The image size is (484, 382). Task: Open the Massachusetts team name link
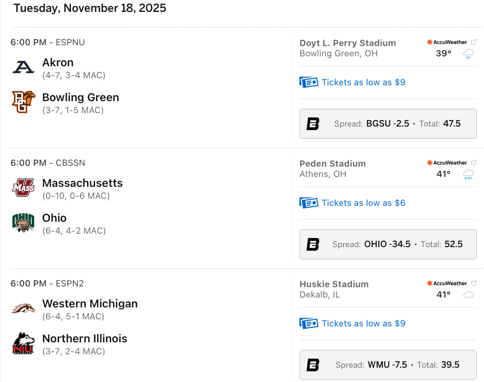coord(82,183)
